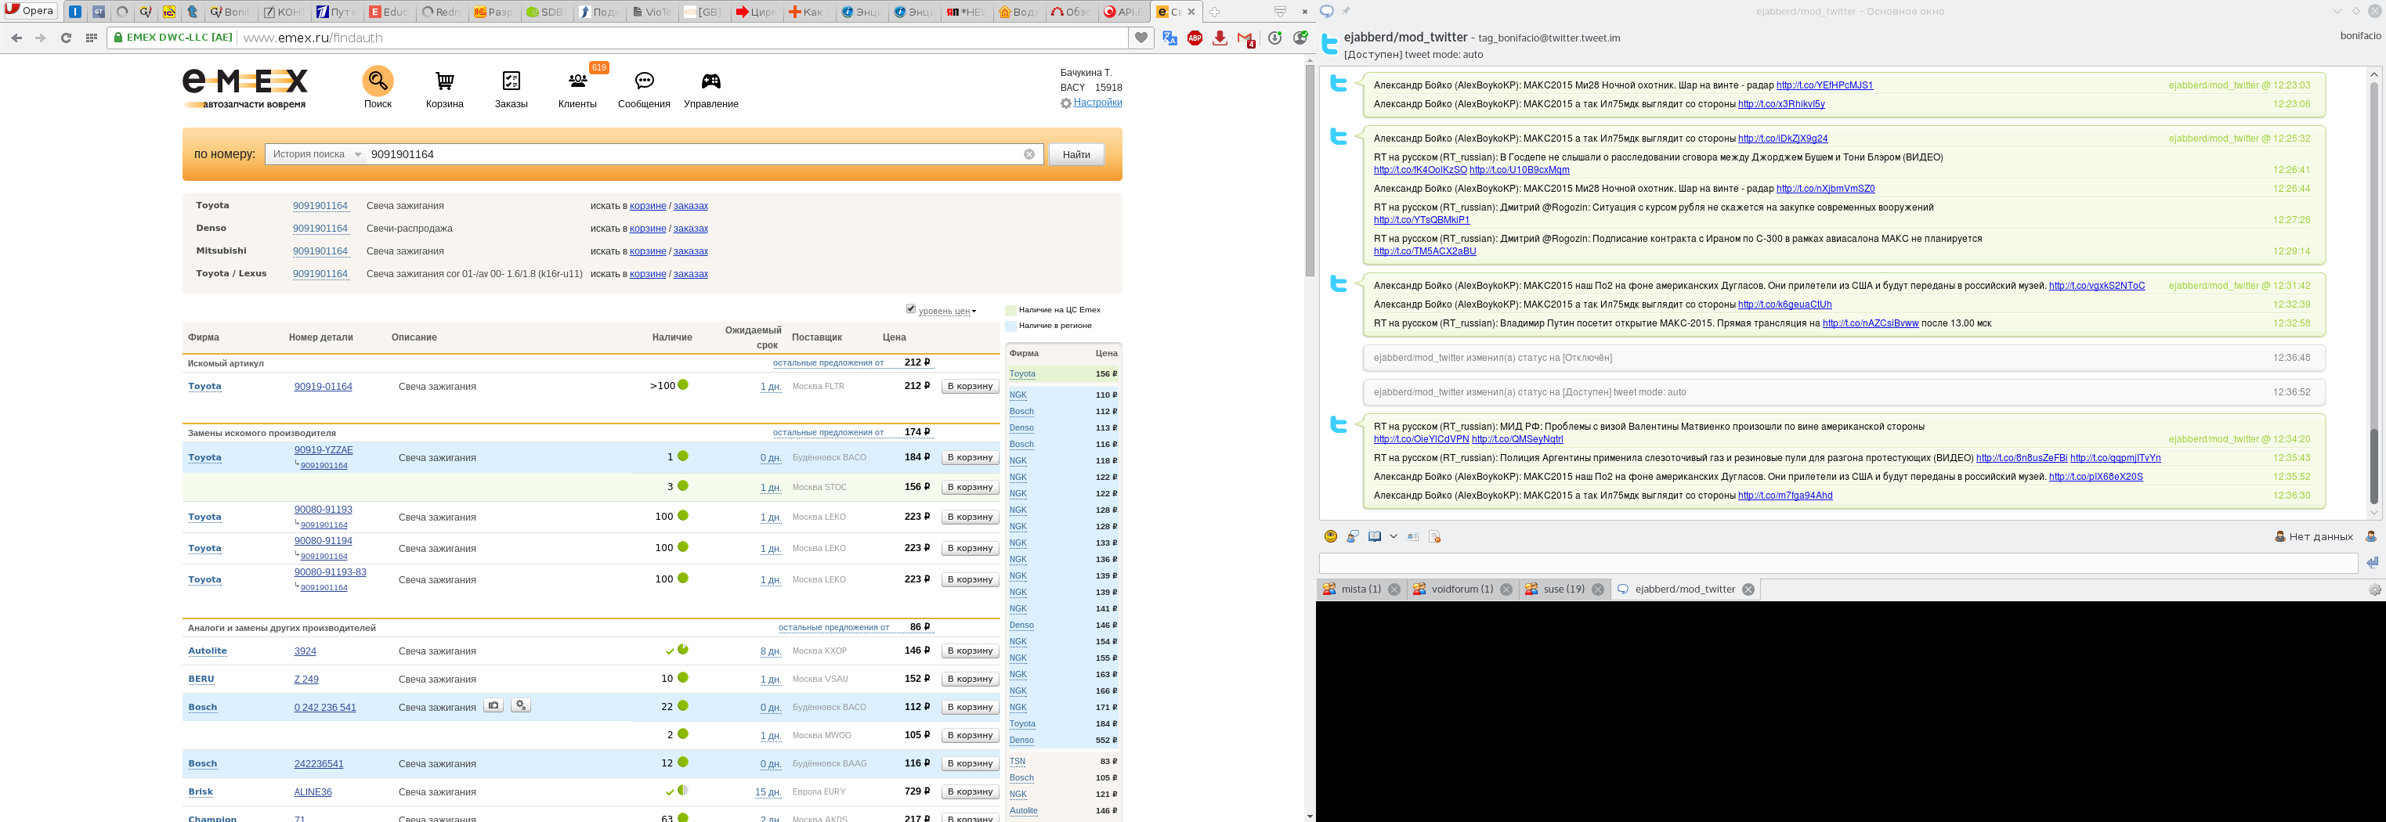Add BERU Z 249 to cart
This screenshot has width=2386, height=822.
970,679
